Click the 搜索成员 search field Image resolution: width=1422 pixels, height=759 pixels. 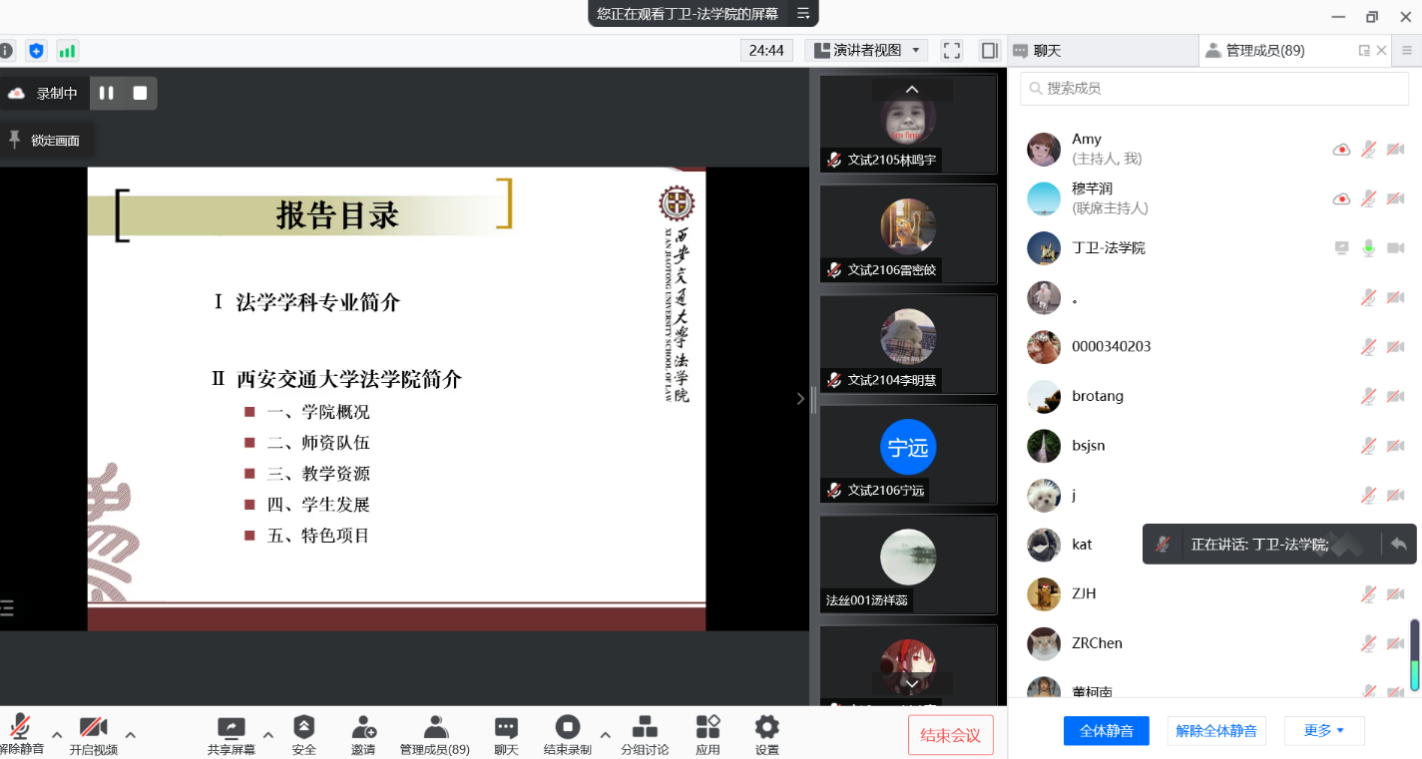pyautogui.click(x=1214, y=89)
